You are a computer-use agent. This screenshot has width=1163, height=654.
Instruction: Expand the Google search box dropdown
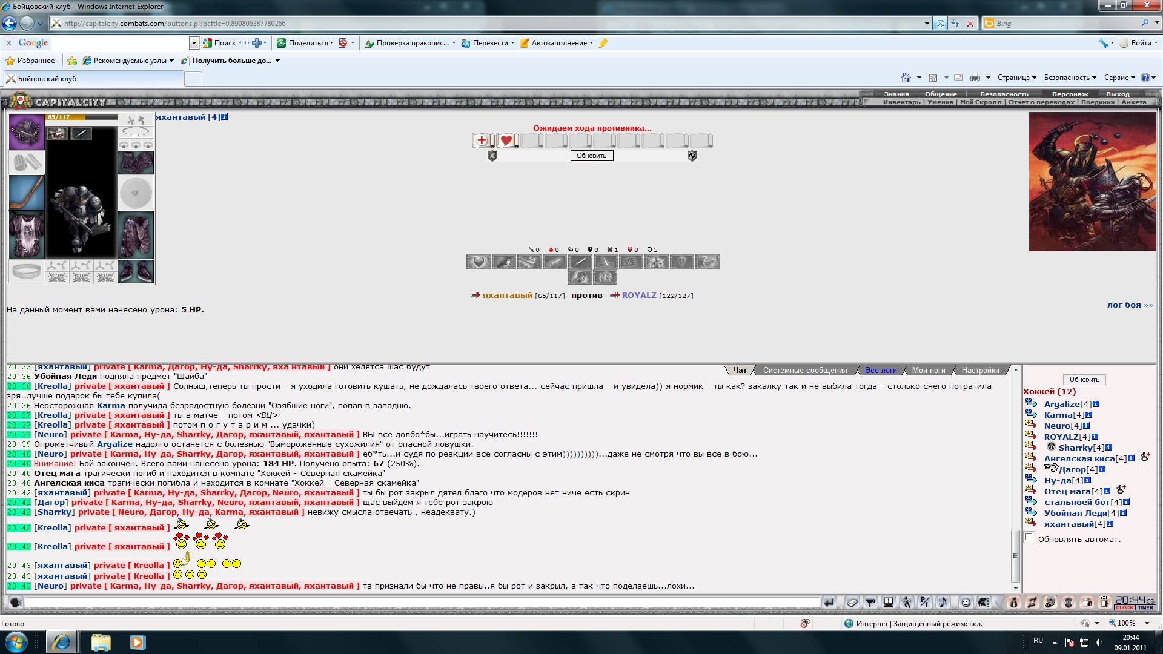(194, 43)
